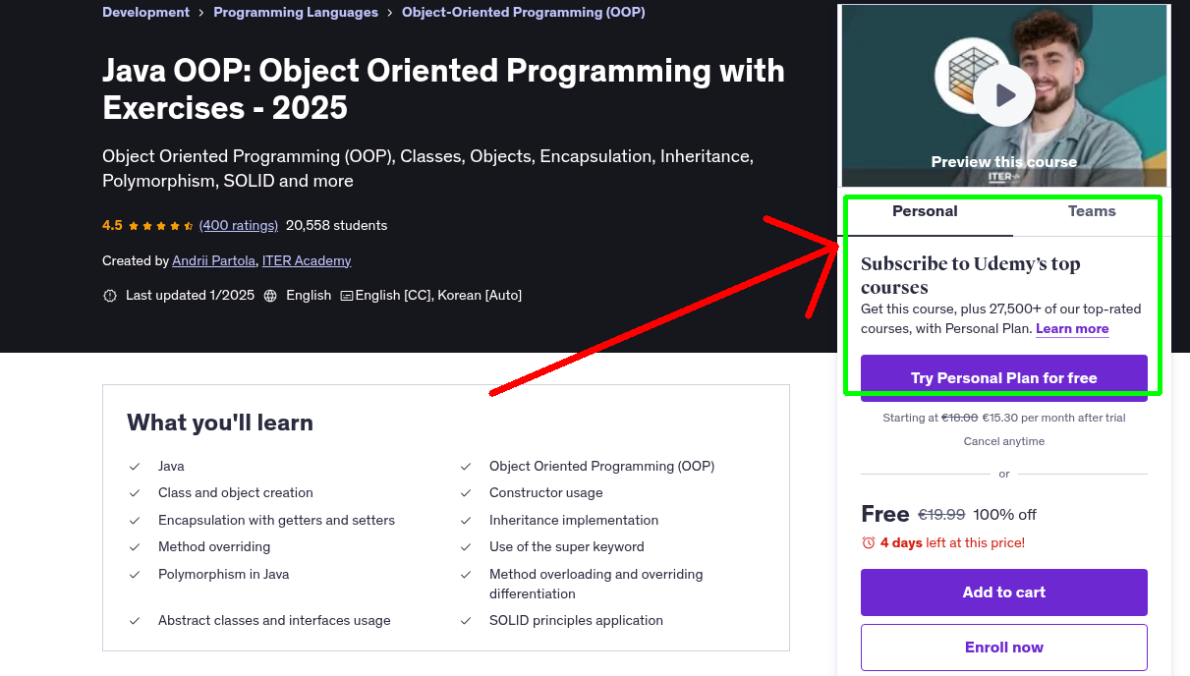
Task: Click the Enroll now button
Action: pyautogui.click(x=1004, y=648)
